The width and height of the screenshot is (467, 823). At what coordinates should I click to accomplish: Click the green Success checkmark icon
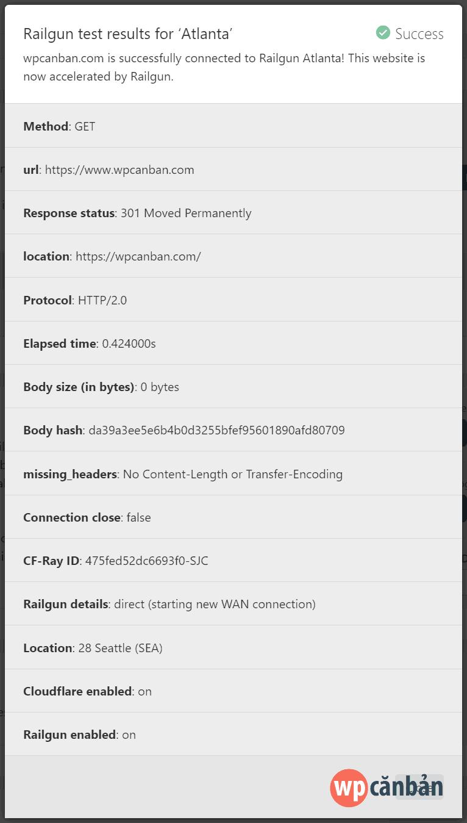(383, 33)
